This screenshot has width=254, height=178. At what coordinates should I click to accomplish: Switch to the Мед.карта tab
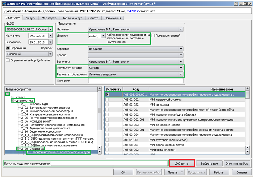[49, 18]
